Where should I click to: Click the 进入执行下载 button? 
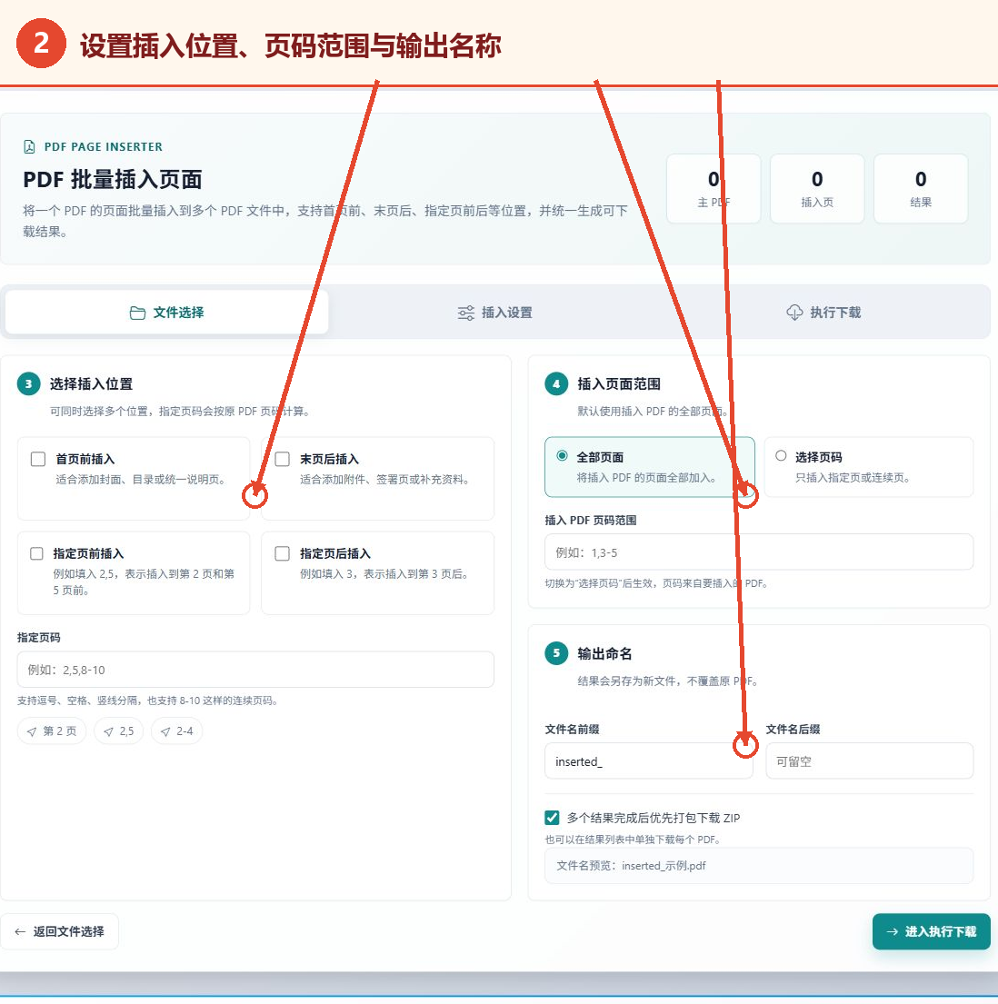coord(932,931)
